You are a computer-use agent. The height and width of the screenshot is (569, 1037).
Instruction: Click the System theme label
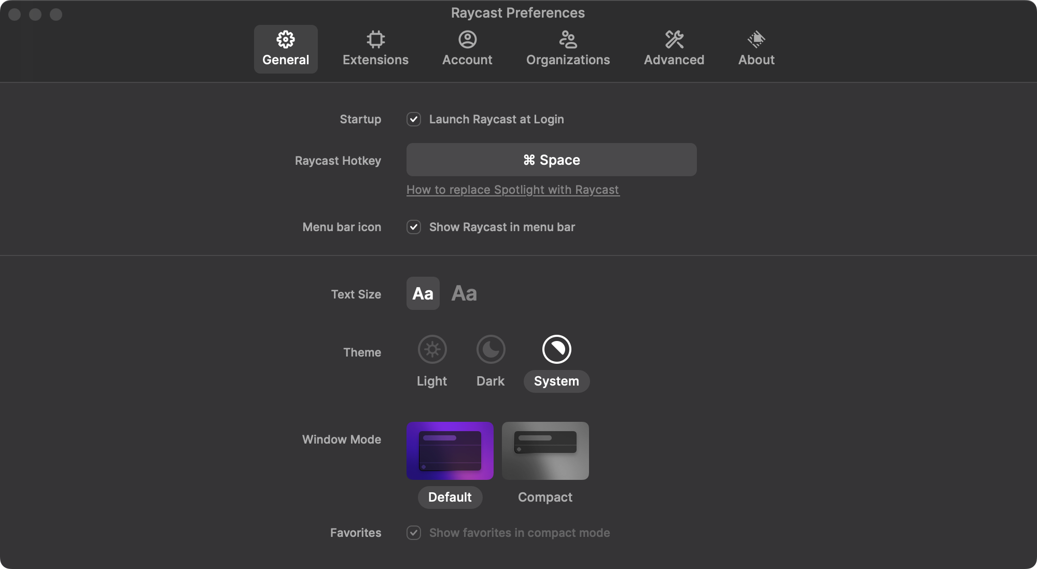point(556,381)
